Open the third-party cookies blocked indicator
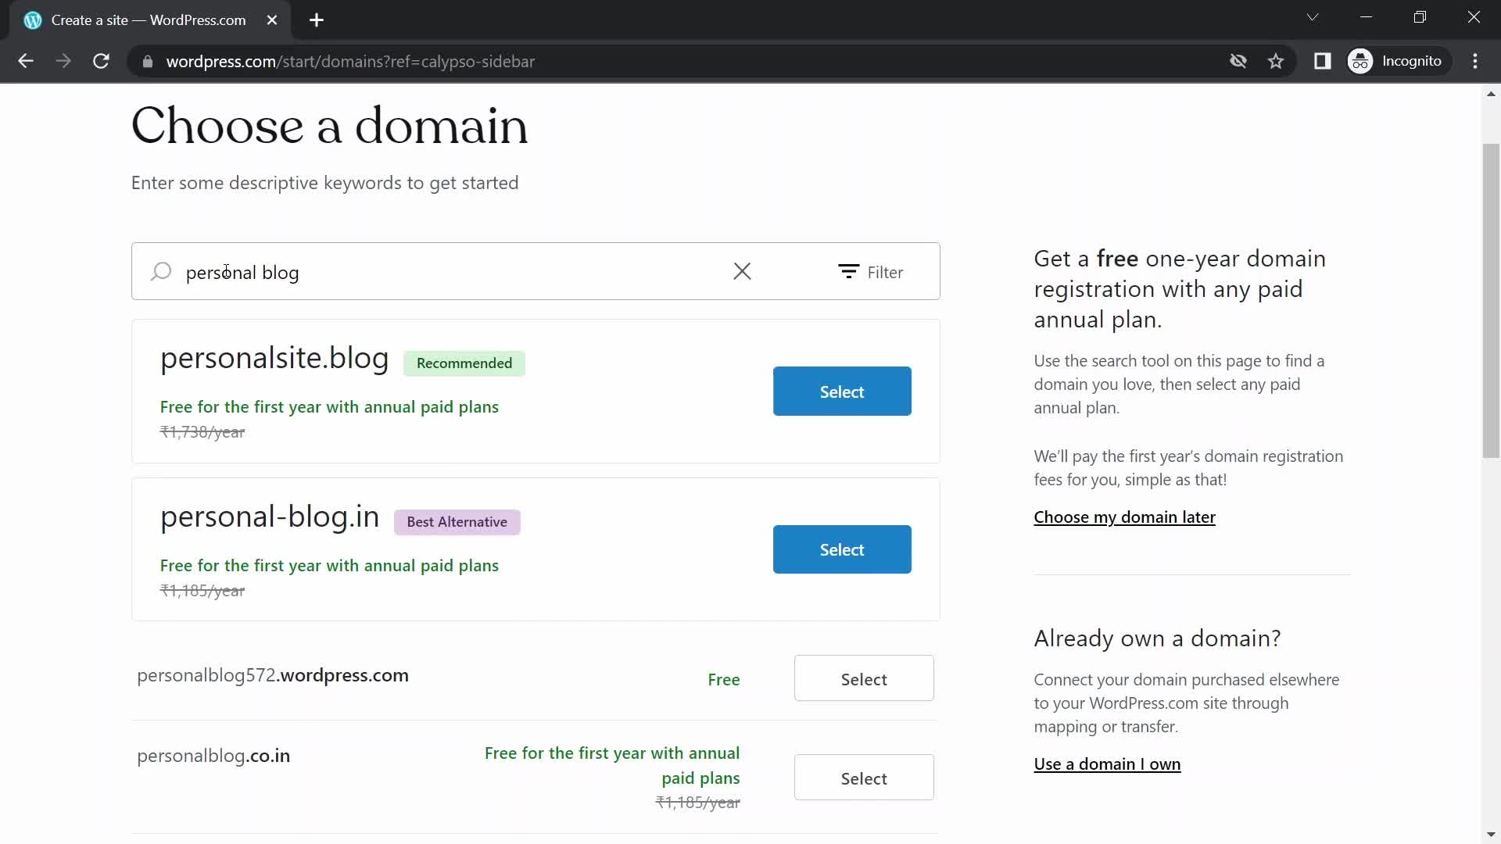The image size is (1501, 844). (1238, 61)
